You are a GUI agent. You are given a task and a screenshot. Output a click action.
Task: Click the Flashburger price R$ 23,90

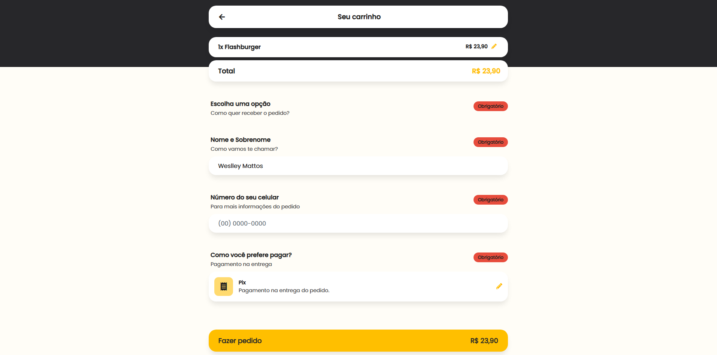click(476, 46)
